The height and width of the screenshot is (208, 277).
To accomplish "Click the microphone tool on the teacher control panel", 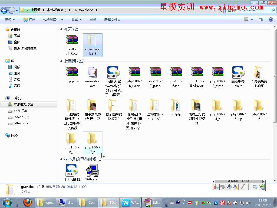I will pos(229,187).
